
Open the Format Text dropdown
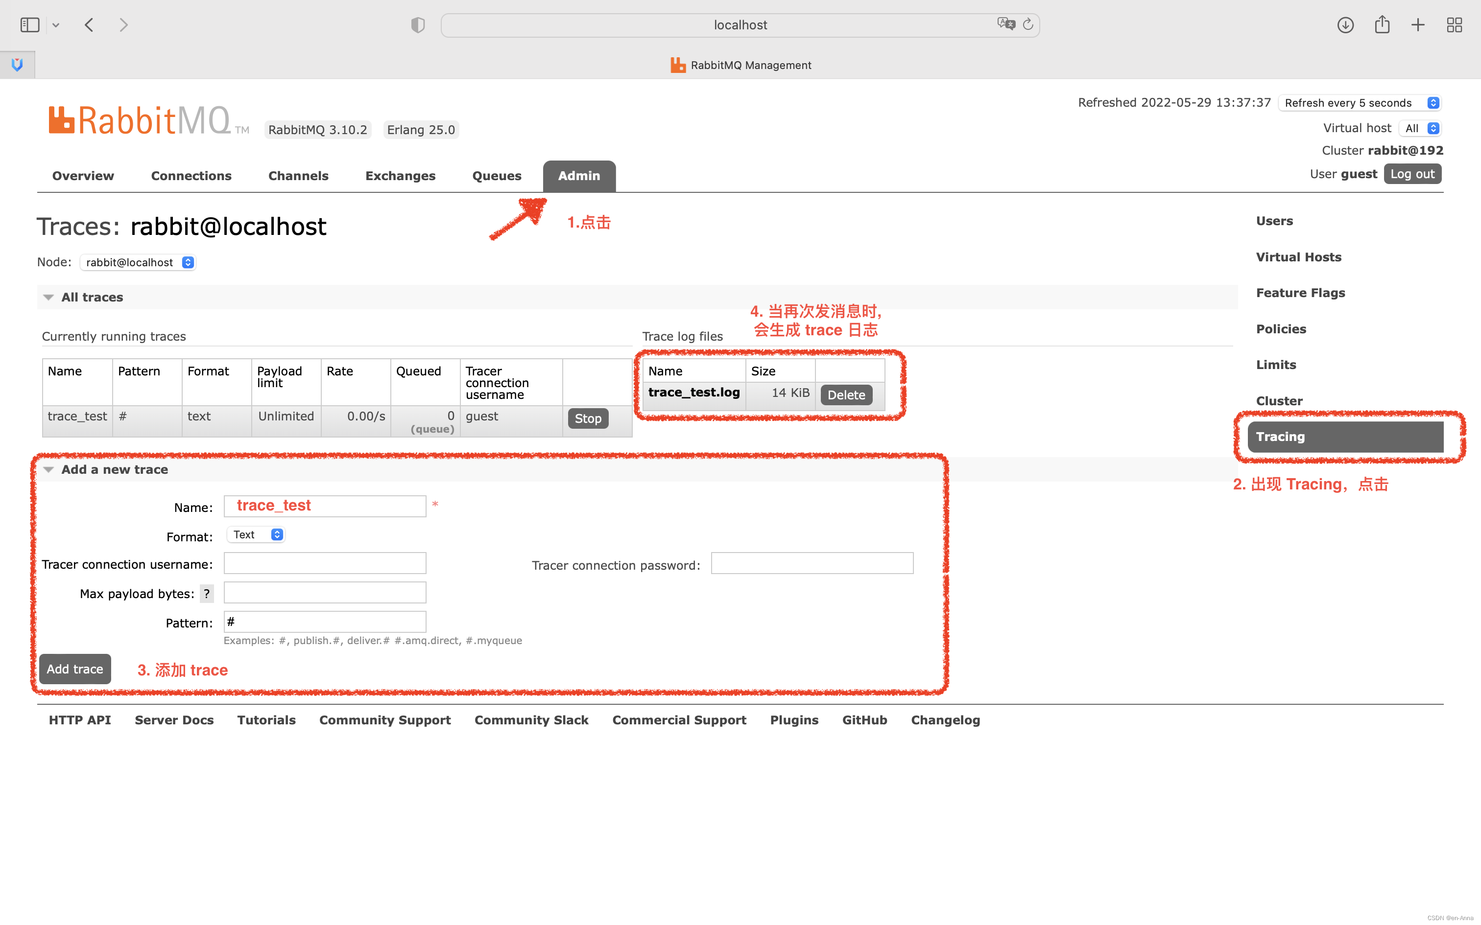(256, 534)
